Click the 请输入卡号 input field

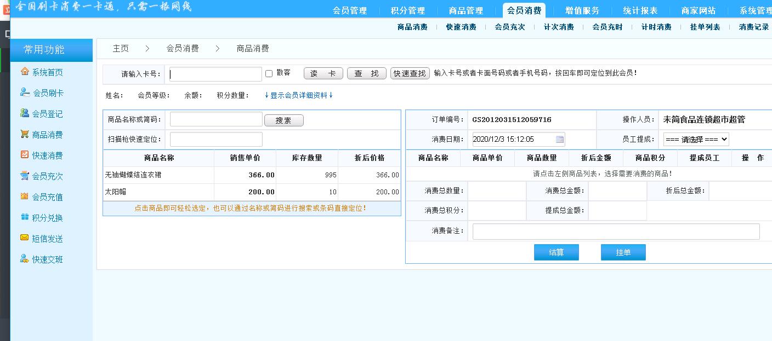tap(215, 74)
